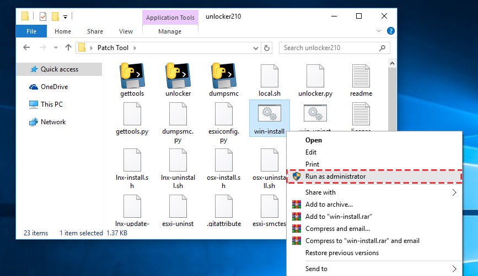Click the Patch Tool breadcrumb
The width and height of the screenshot is (478, 276).
pyautogui.click(x=113, y=48)
